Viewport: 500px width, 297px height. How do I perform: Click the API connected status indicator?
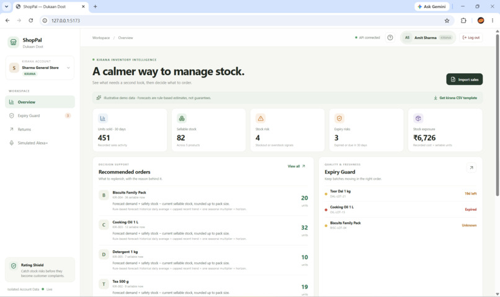click(x=367, y=38)
